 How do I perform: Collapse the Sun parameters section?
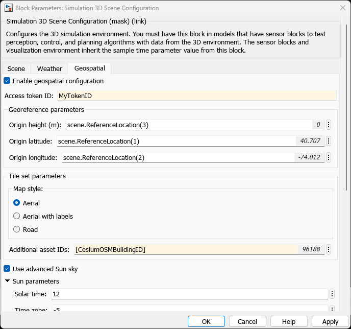click(x=8, y=281)
